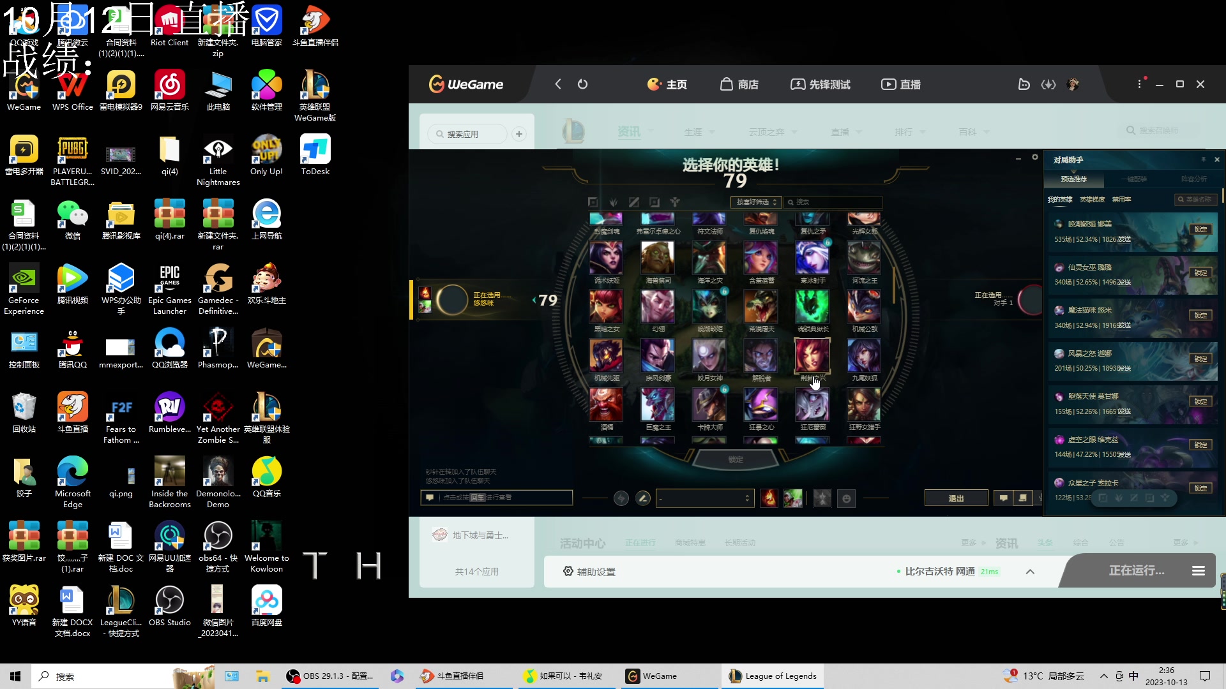1226x689 pixels.
Task: Lock 魔法猫咪 悠米 in assistant panel
Action: coord(1201,315)
